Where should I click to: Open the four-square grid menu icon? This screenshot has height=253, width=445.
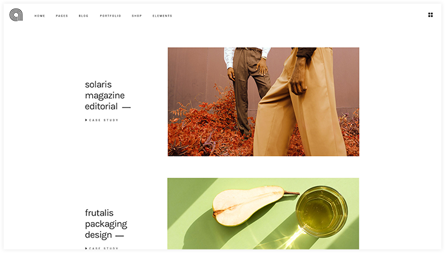click(x=430, y=15)
